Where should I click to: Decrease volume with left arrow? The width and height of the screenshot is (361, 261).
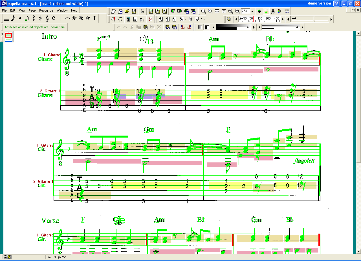288,19
